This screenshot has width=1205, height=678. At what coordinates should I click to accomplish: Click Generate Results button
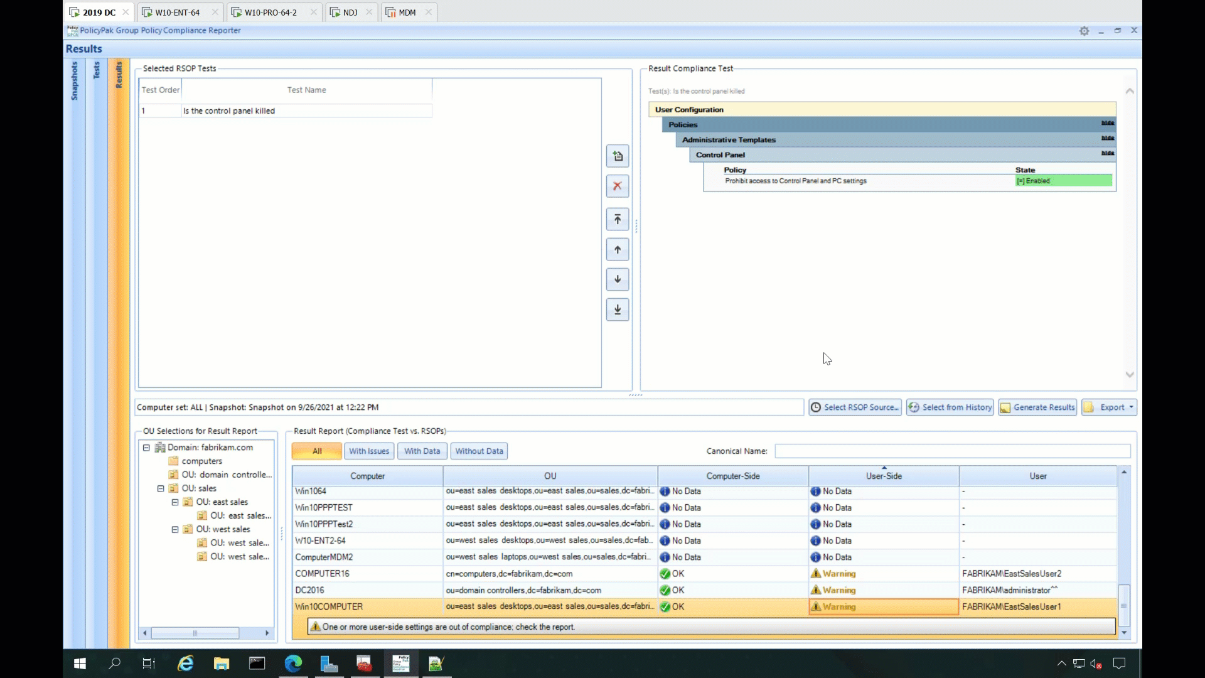click(x=1037, y=407)
